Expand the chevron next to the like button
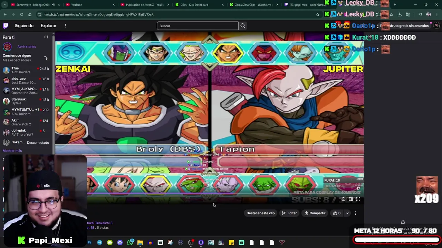Viewport: 442px width, 248px height. [347, 213]
